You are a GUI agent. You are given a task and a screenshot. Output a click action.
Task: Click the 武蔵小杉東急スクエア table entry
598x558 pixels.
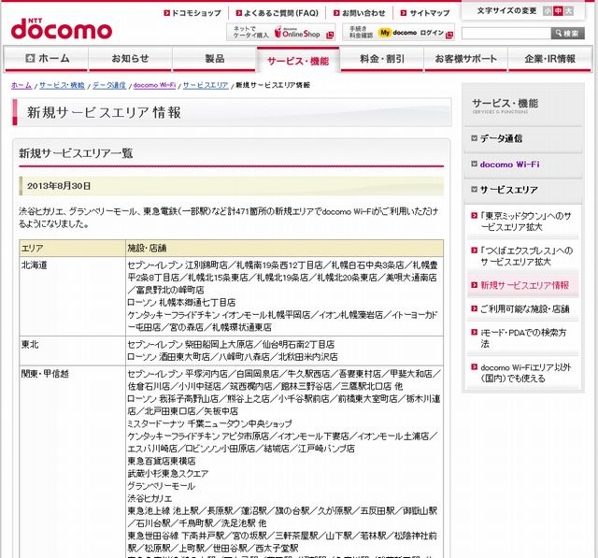coord(168,473)
